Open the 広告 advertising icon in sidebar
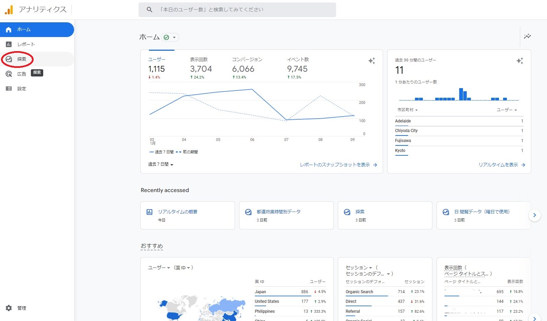The height and width of the screenshot is (321, 547). click(9, 74)
